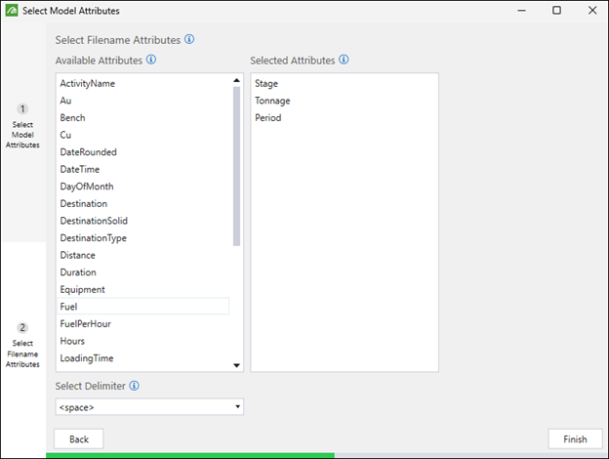The width and height of the screenshot is (609, 459).
Task: Select Duration attribute
Action: [x=142, y=272]
